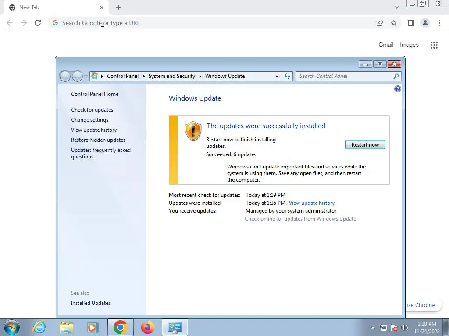The width and height of the screenshot is (449, 336).
Task: Open the clock showing 1:38 PM
Action: [x=427, y=328]
